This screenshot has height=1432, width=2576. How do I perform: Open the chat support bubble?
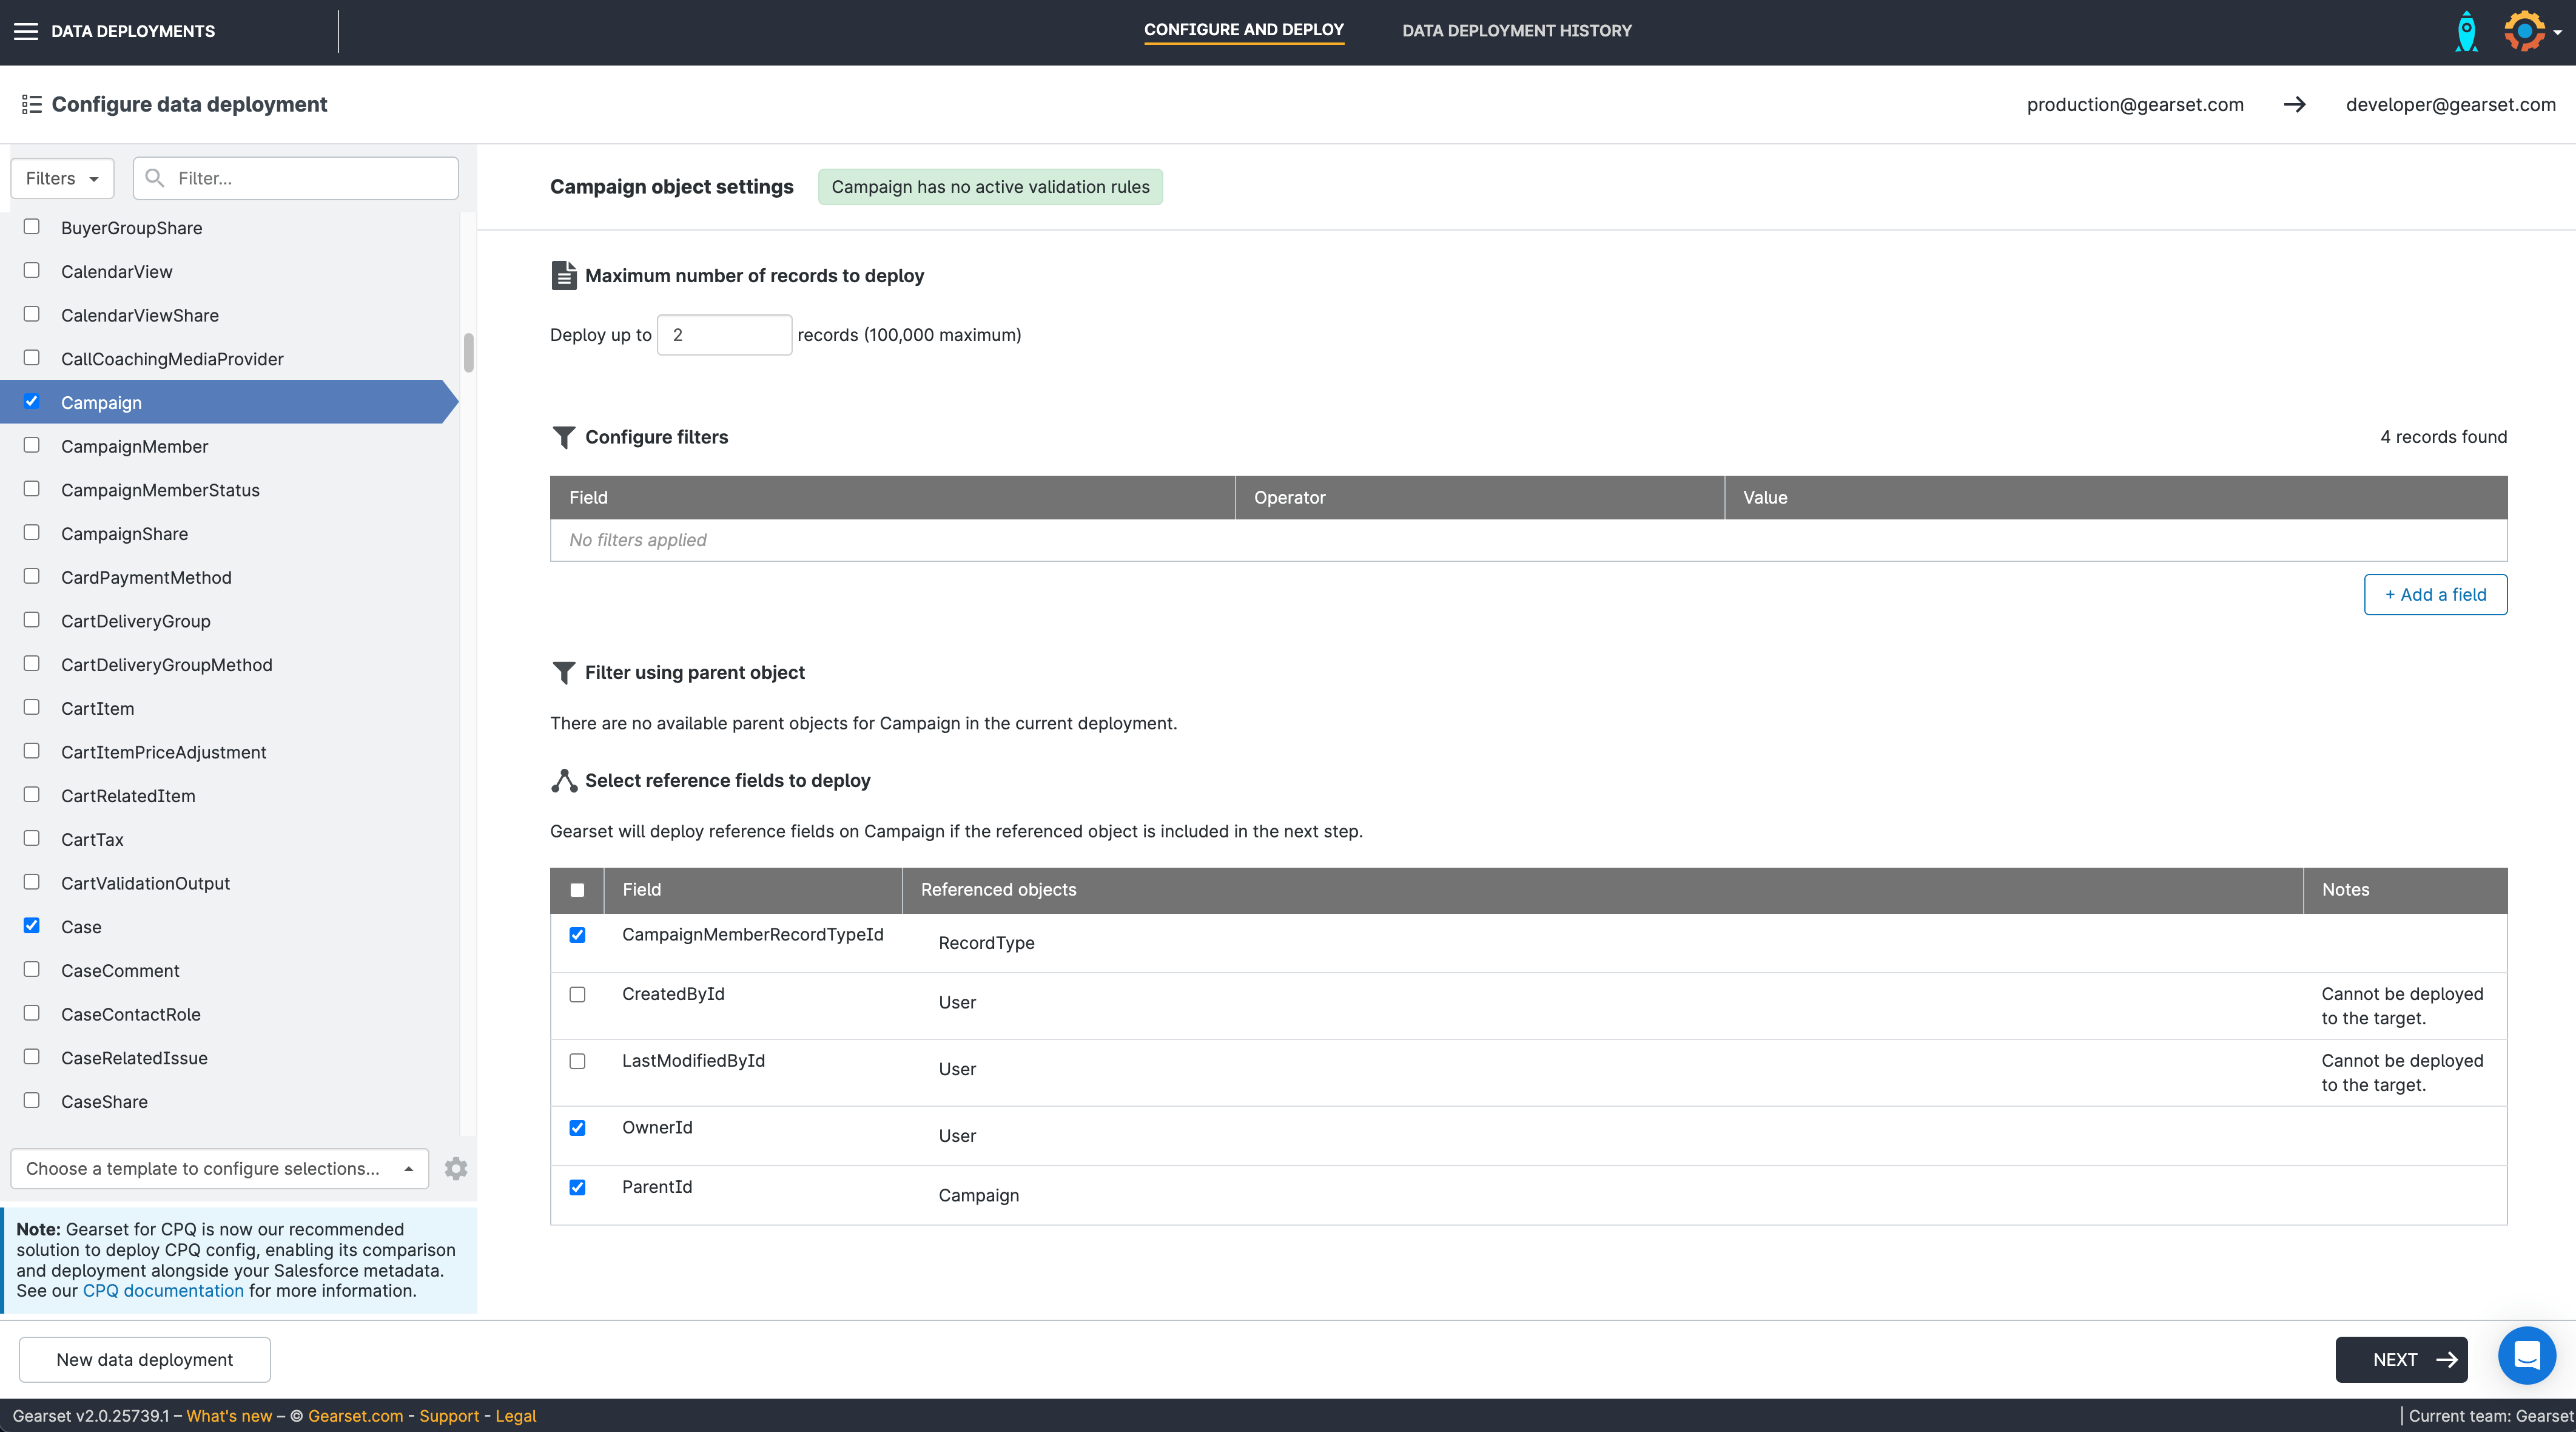(2526, 1356)
